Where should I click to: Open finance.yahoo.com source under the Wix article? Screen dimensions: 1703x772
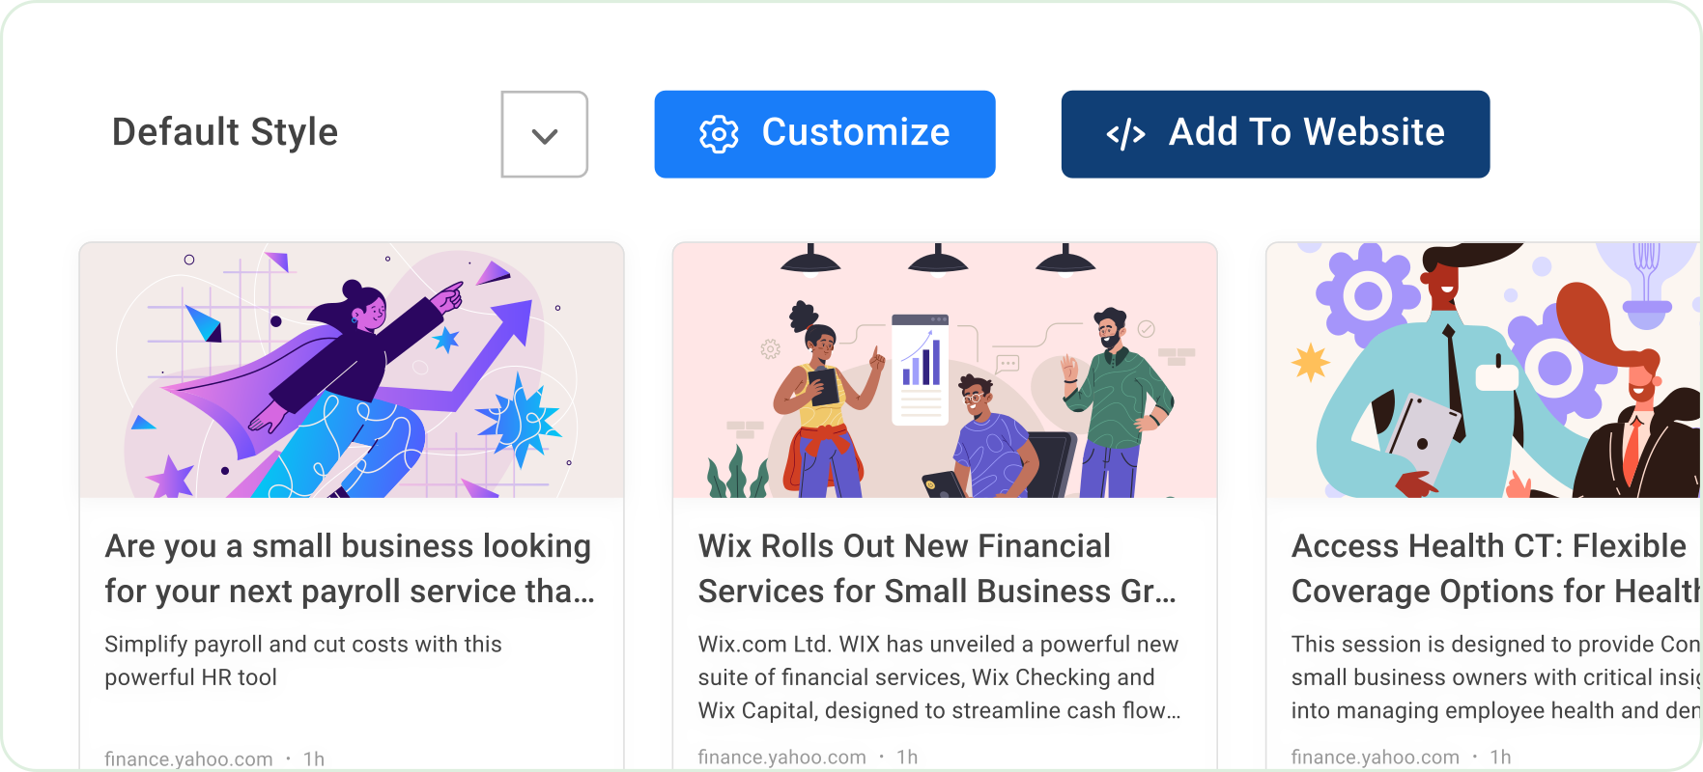pos(781,758)
